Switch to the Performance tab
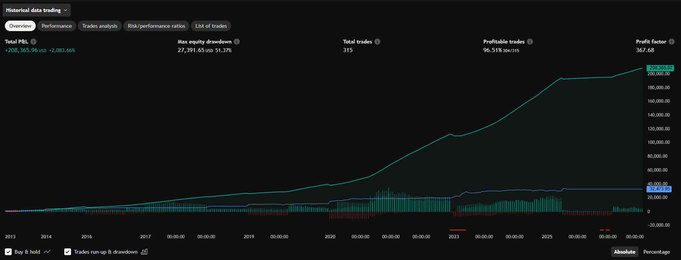The height and width of the screenshot is (260, 681). (x=57, y=26)
